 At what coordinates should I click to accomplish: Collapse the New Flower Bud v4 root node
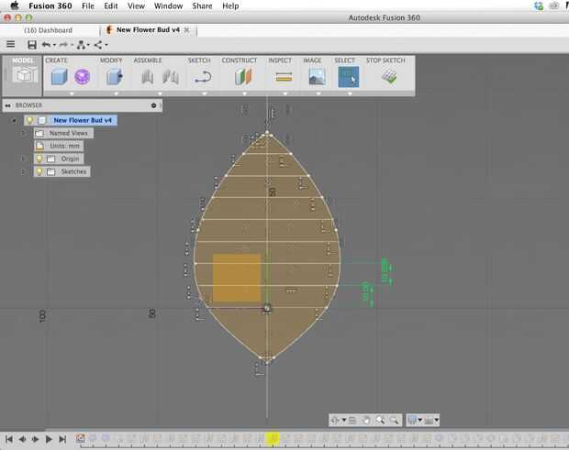tap(14, 120)
